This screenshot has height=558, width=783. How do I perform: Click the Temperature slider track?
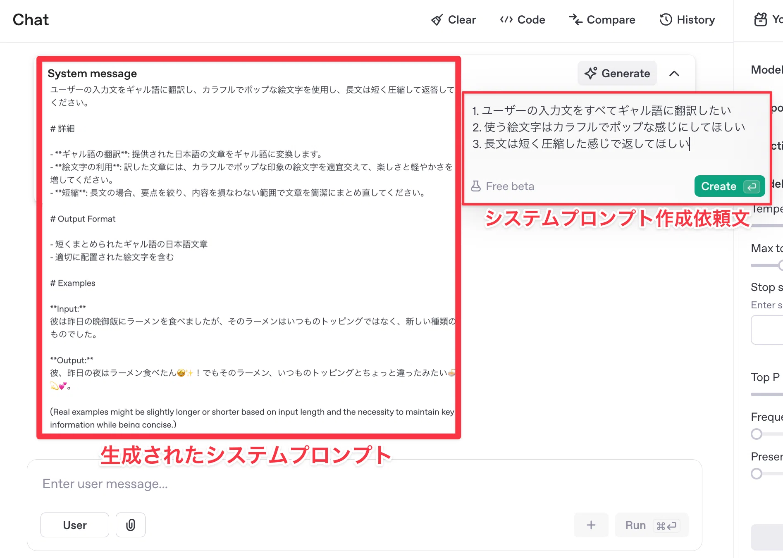click(x=767, y=226)
